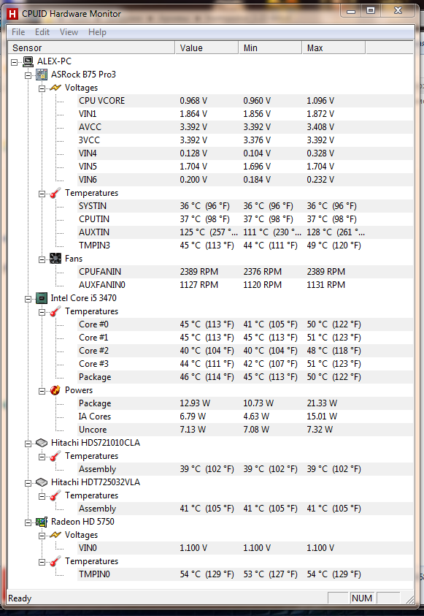Select the AUXFANIN0 fan row

click(x=245, y=285)
